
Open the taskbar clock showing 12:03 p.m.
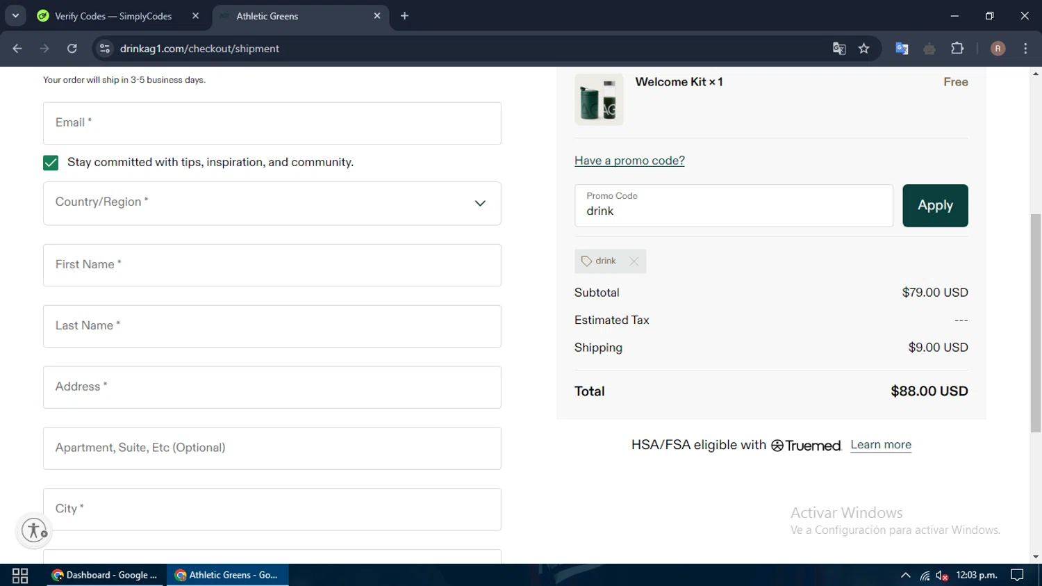(977, 576)
